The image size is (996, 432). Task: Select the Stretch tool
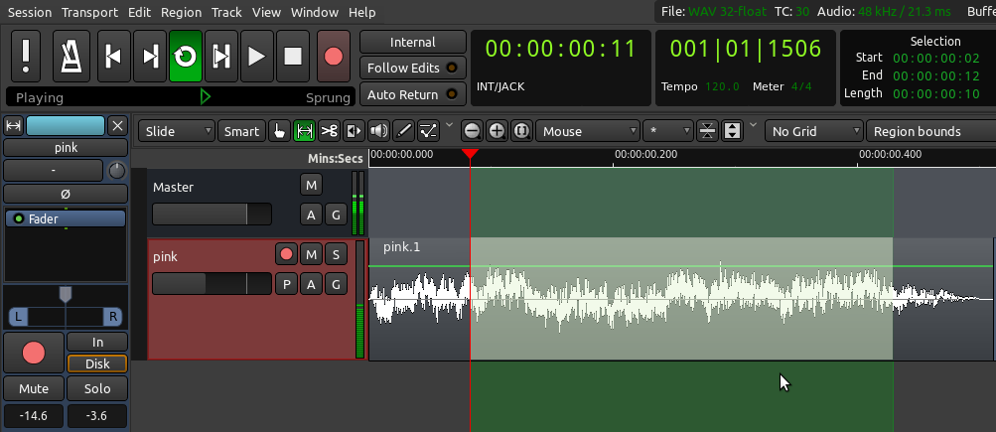point(354,131)
